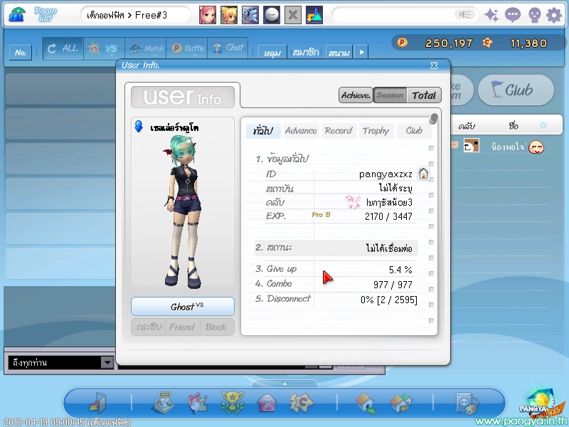This screenshot has width=569, height=427.
Task: Click the pangyaxzxz ID value
Action: 385,174
